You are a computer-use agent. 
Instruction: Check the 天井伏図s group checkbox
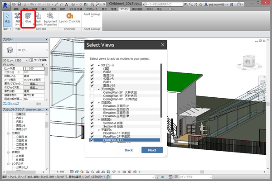92,89
